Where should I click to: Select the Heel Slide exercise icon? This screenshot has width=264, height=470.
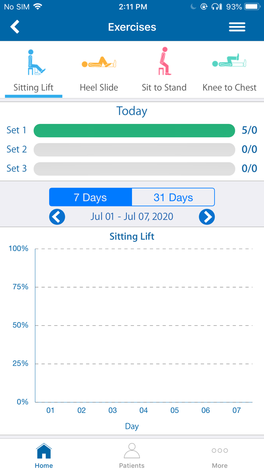coord(99,62)
